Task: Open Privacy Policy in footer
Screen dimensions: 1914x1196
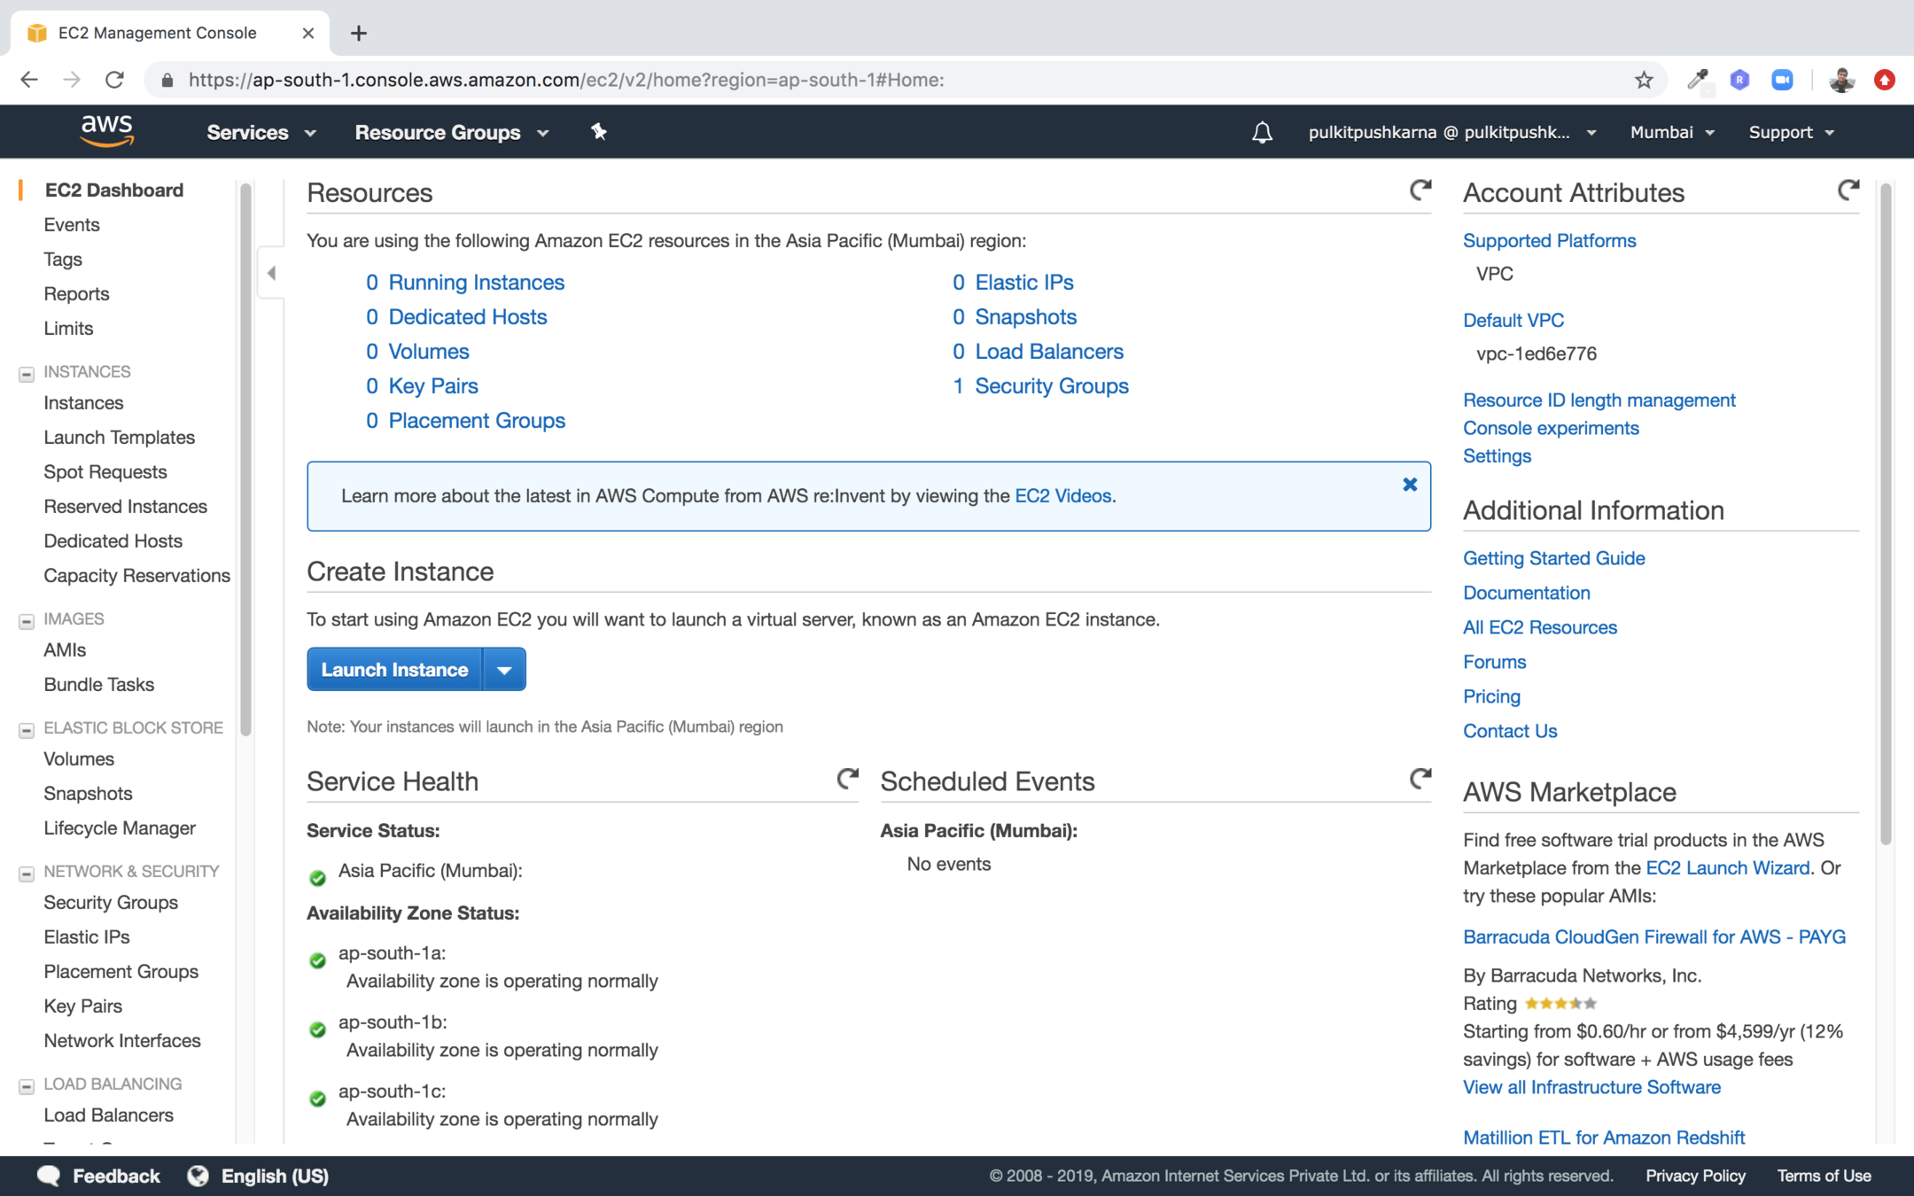Action: (1695, 1176)
